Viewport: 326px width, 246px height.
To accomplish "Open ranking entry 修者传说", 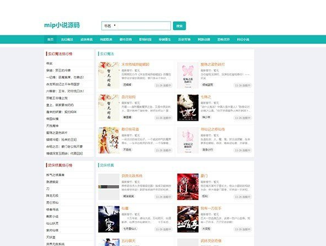I will point(52,209).
